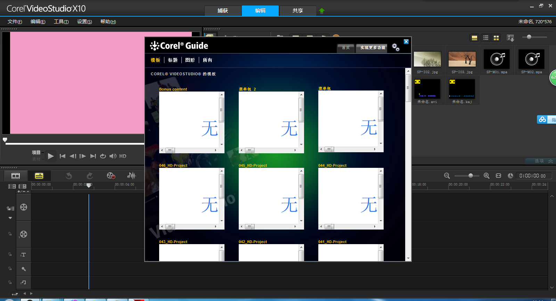Show 图形 category in Corel Guide

190,60
